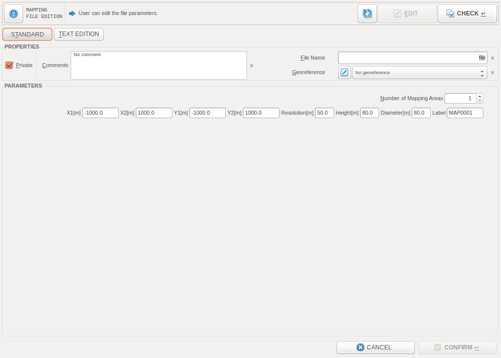Increase Number of Mapping Areas
Viewport: 501px width, 358px height.
pyautogui.click(x=479, y=96)
